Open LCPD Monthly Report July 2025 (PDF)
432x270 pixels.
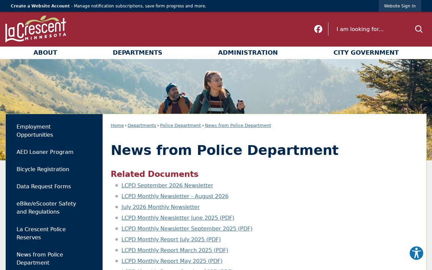pyautogui.click(x=171, y=239)
